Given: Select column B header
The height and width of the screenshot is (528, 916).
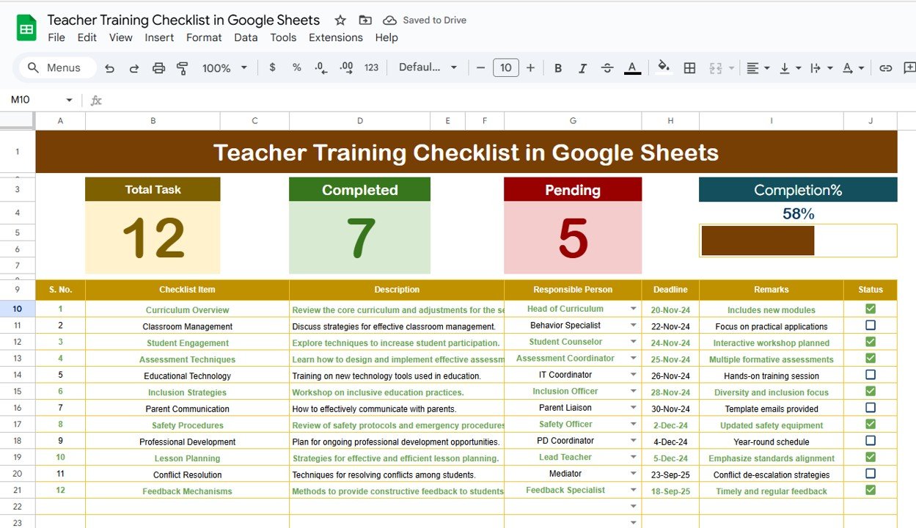Looking at the screenshot, I should pos(153,121).
